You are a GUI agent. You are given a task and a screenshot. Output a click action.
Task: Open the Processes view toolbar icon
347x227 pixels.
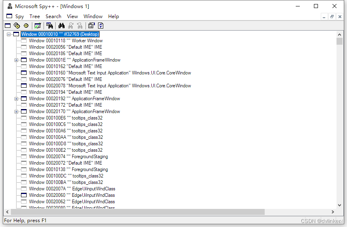coord(17,26)
